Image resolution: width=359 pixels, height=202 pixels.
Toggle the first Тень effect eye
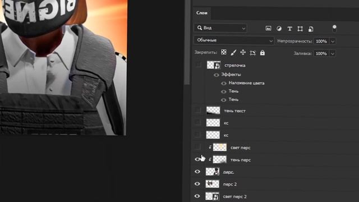pos(224,91)
